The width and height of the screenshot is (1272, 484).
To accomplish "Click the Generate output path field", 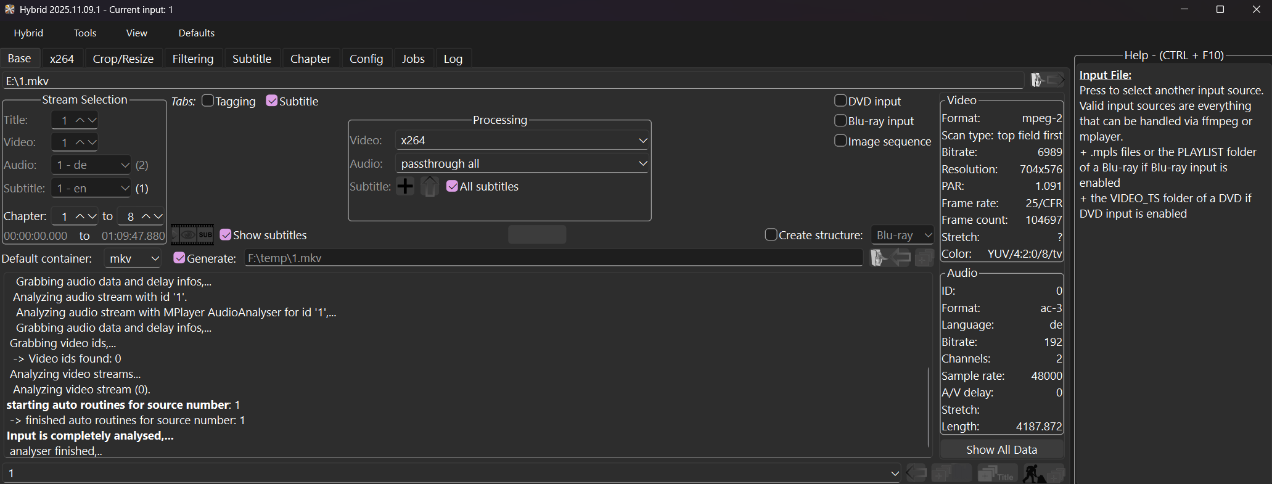I will pyautogui.click(x=553, y=258).
